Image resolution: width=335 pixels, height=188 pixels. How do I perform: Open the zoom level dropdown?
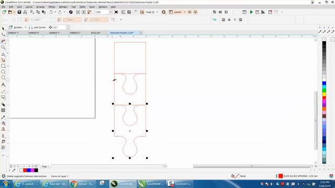tap(110, 12)
